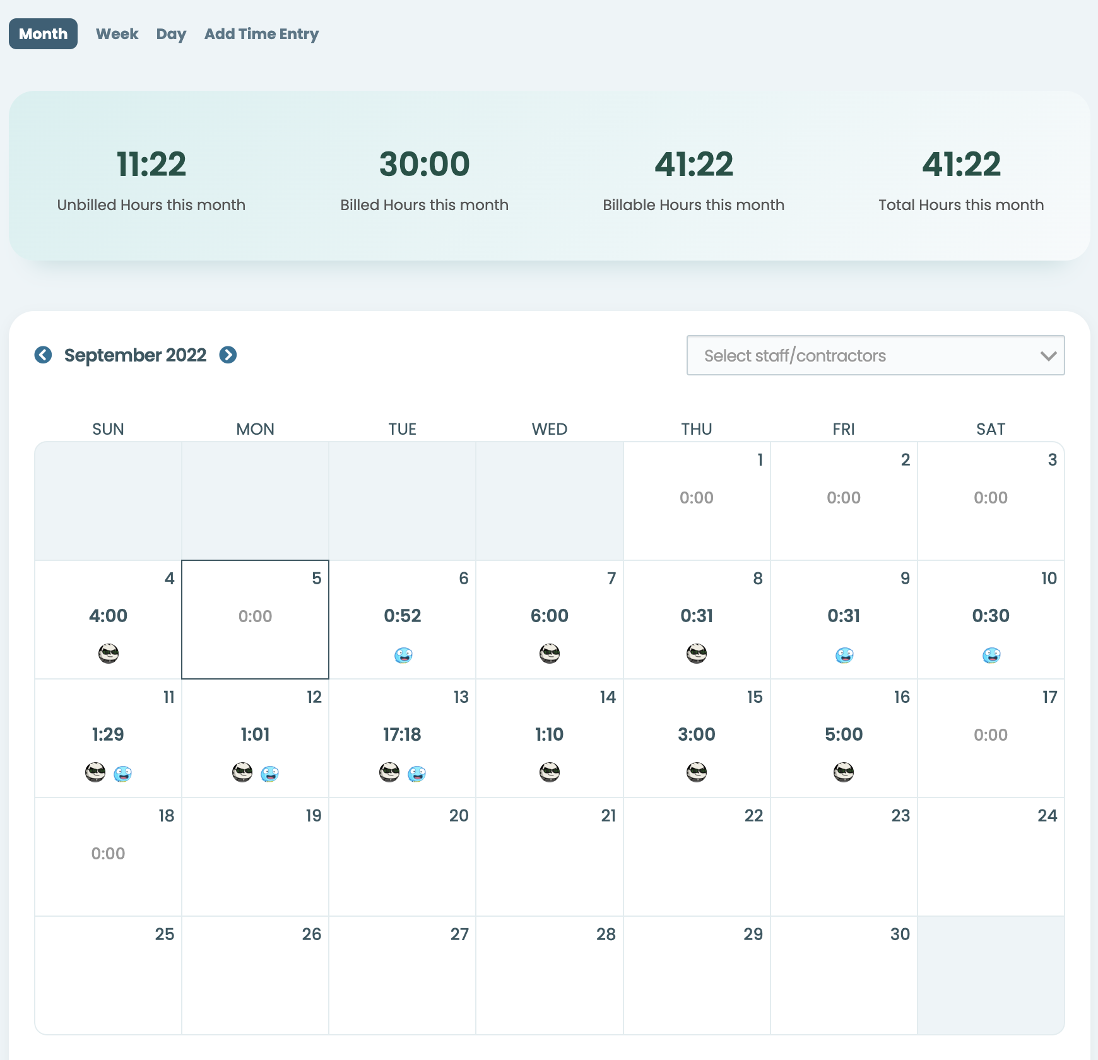
Task: Go to previous month arrow icon
Action: coord(43,355)
